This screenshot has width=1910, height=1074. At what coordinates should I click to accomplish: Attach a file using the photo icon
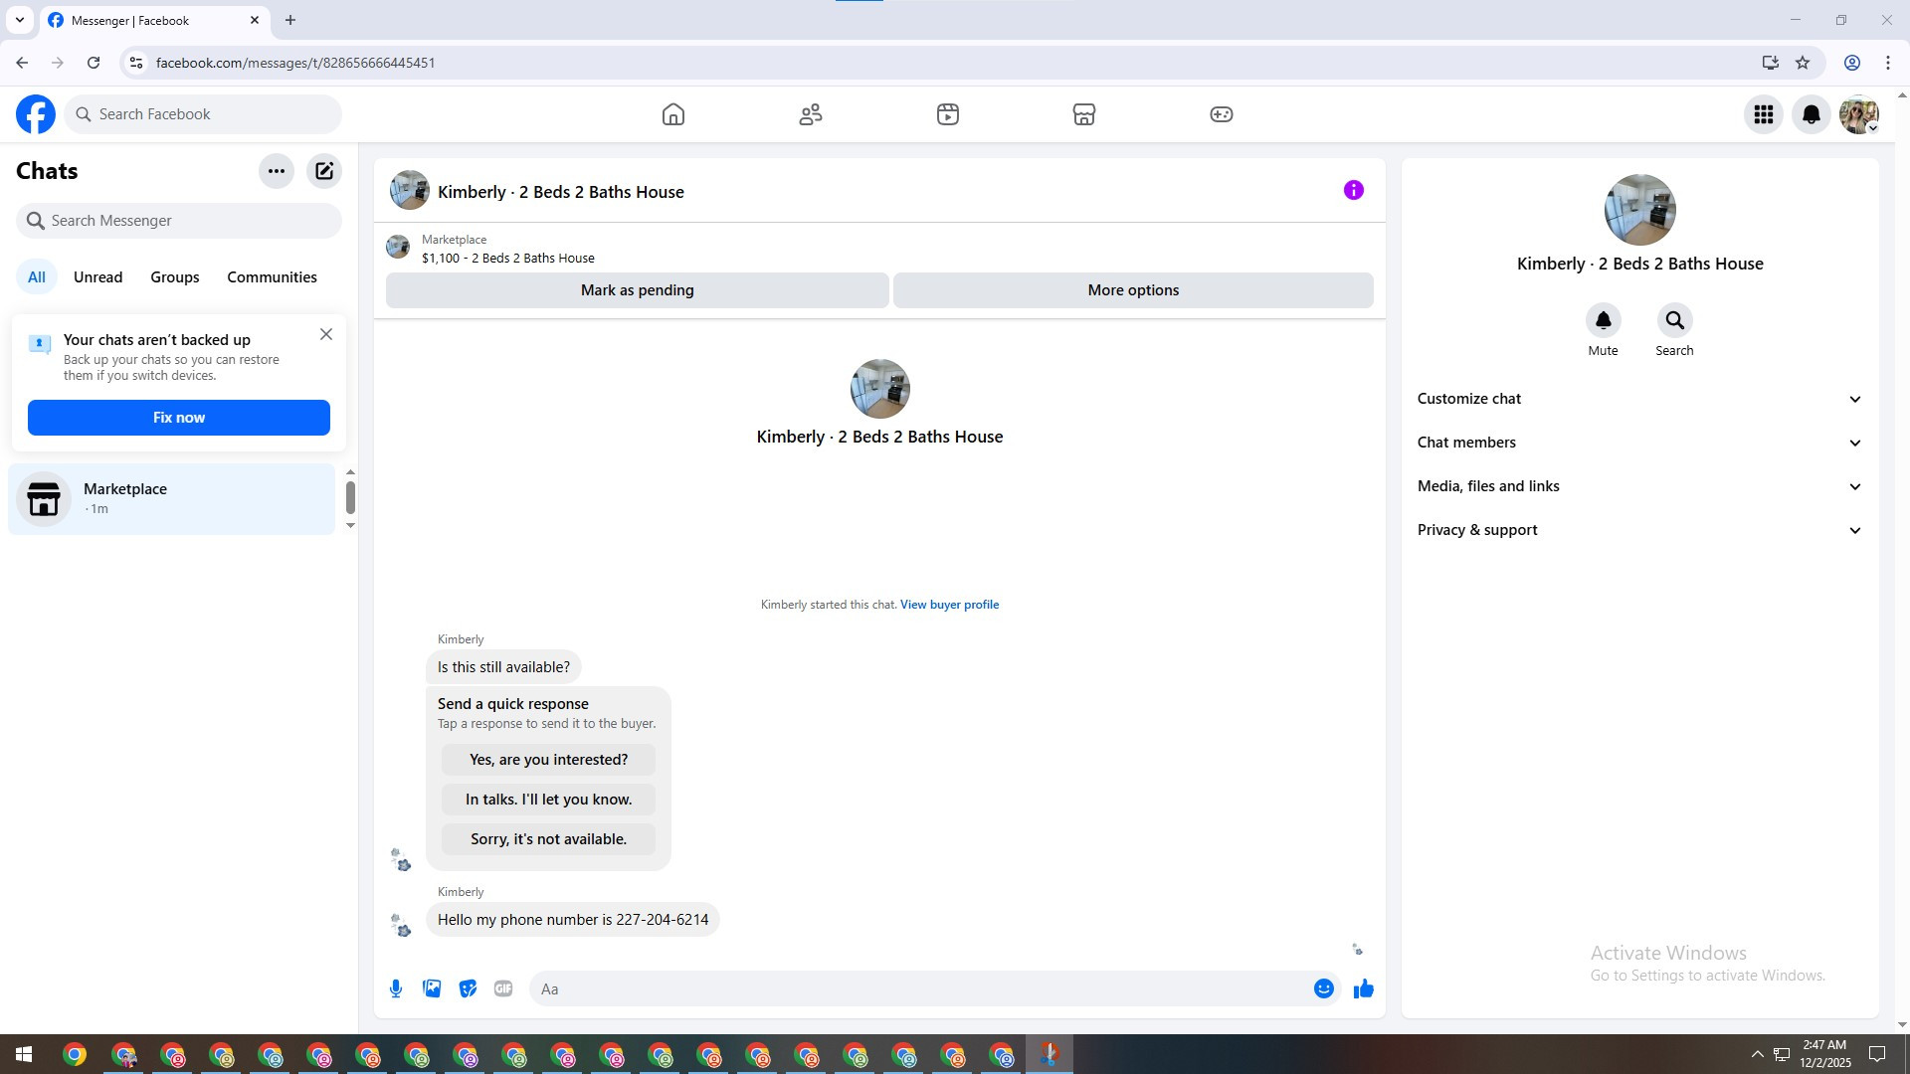click(432, 988)
